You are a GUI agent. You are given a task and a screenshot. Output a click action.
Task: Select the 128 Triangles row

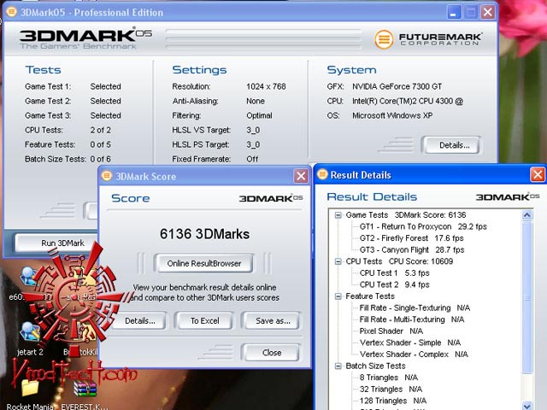393,401
